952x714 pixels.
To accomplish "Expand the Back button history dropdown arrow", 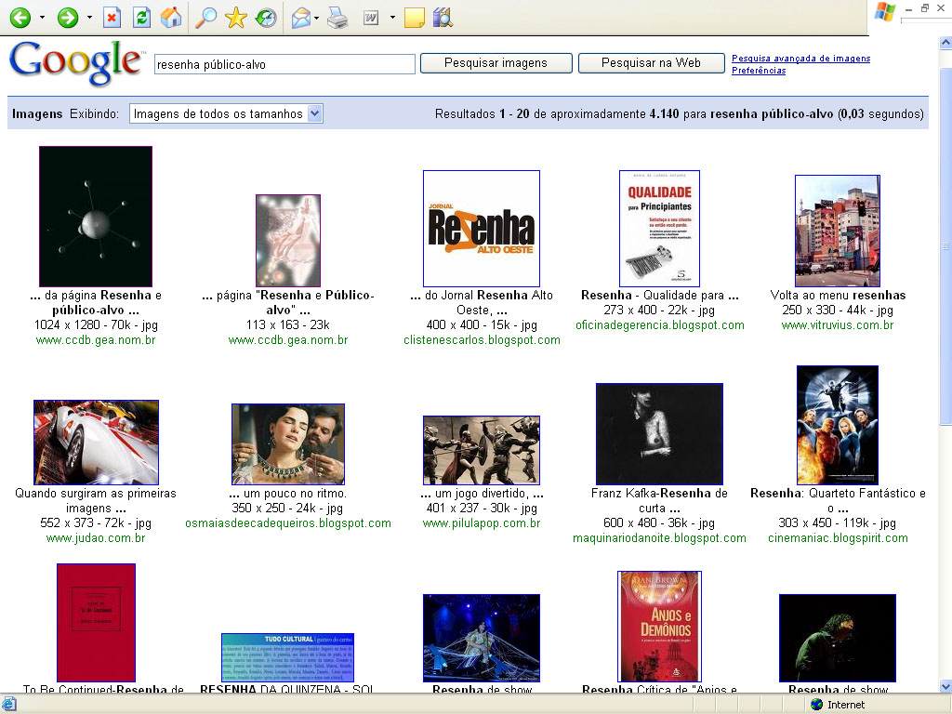I will pyautogui.click(x=41, y=17).
